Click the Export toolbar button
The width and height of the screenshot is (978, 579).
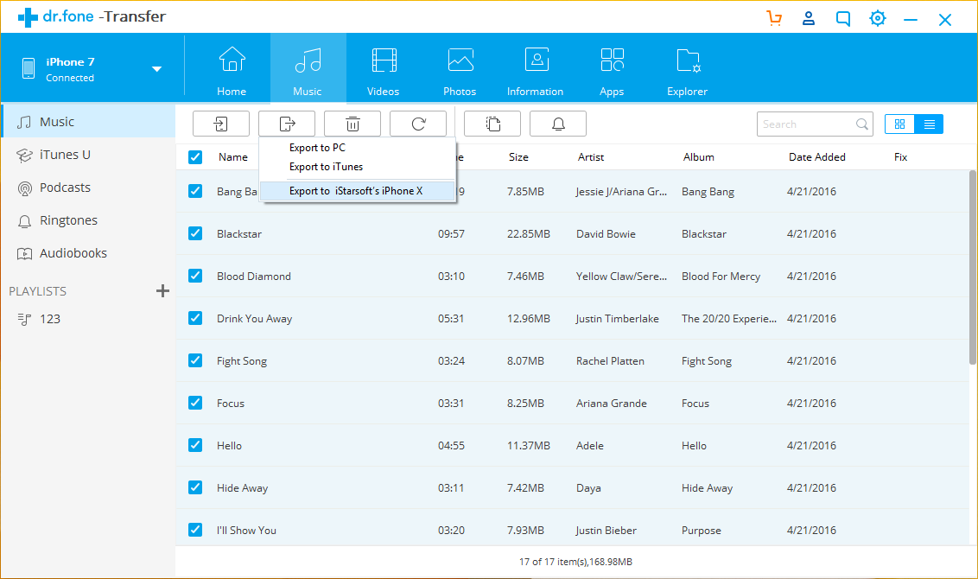pyautogui.click(x=287, y=124)
